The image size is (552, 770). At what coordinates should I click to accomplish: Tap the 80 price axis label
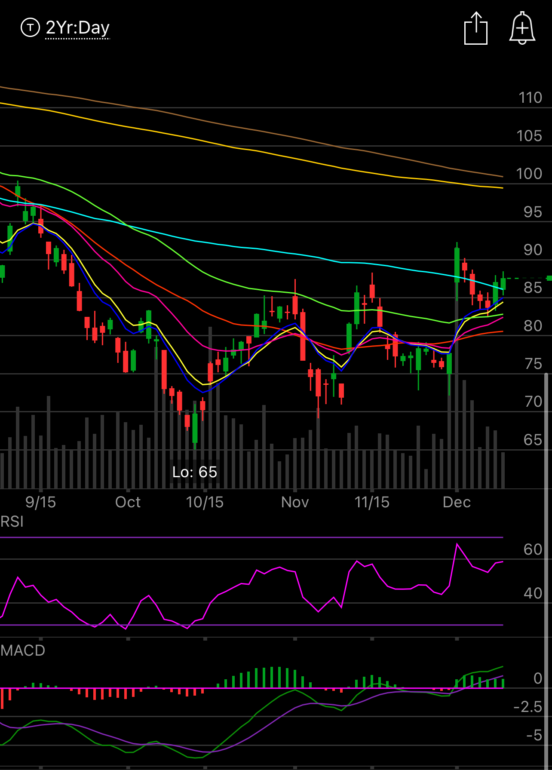click(533, 326)
